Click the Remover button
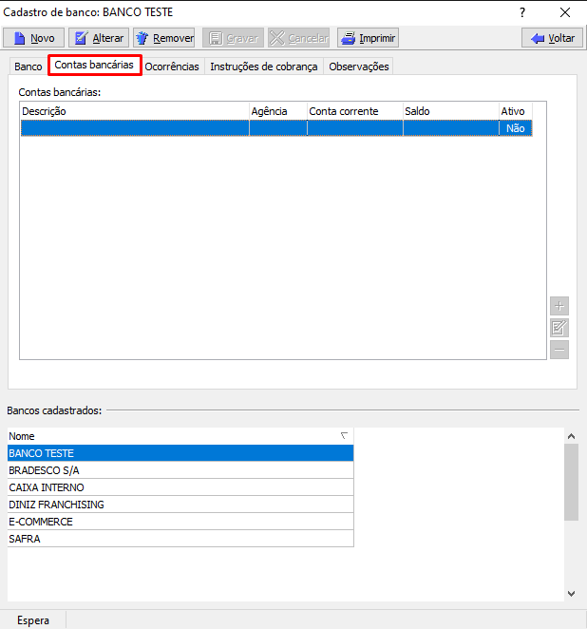Image resolution: width=587 pixels, height=629 pixels. pos(163,38)
